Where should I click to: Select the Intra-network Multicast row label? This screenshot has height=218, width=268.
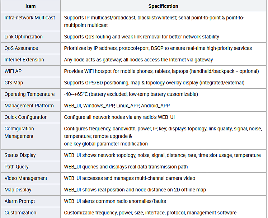(30, 18)
